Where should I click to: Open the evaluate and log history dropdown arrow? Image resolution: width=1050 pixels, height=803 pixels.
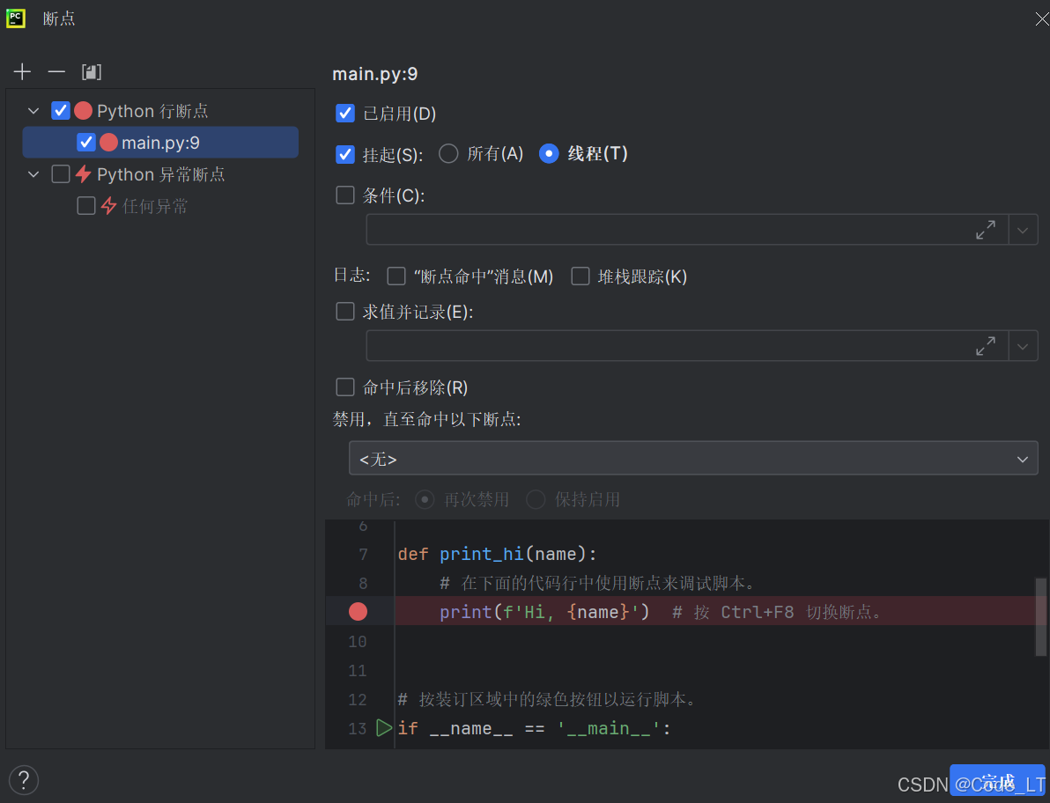point(1023,346)
